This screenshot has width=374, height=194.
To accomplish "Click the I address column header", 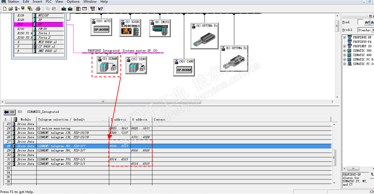I will pos(120,119).
